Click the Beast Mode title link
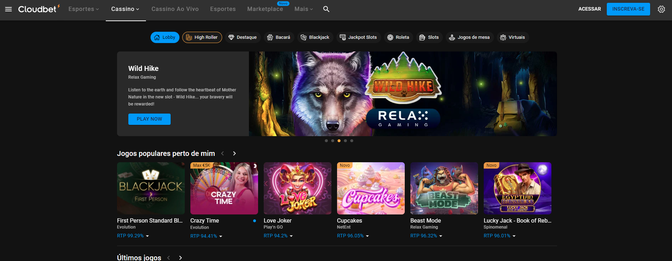This screenshot has height=261, width=672. pos(426,221)
